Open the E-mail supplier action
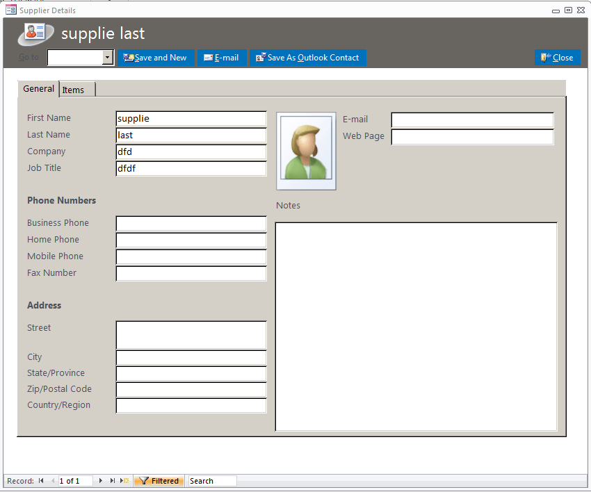Screen dimensions: 591x492 (222, 58)
